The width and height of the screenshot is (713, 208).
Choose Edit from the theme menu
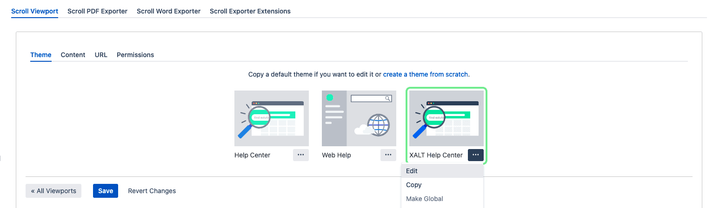pos(442,171)
